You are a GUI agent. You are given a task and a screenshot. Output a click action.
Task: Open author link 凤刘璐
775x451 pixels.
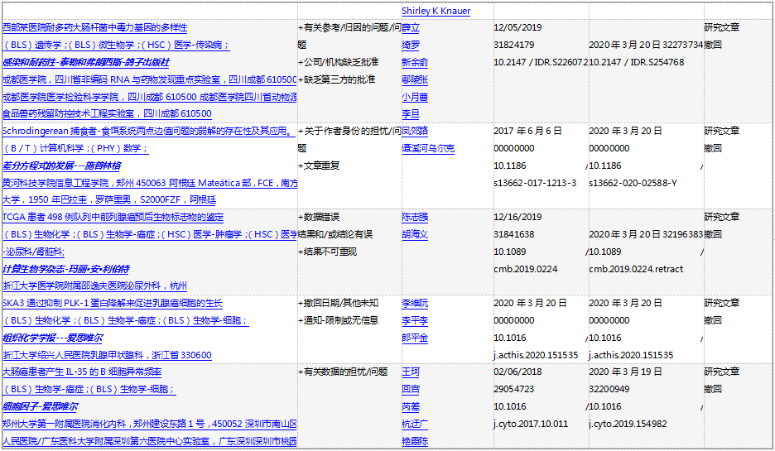415,131
